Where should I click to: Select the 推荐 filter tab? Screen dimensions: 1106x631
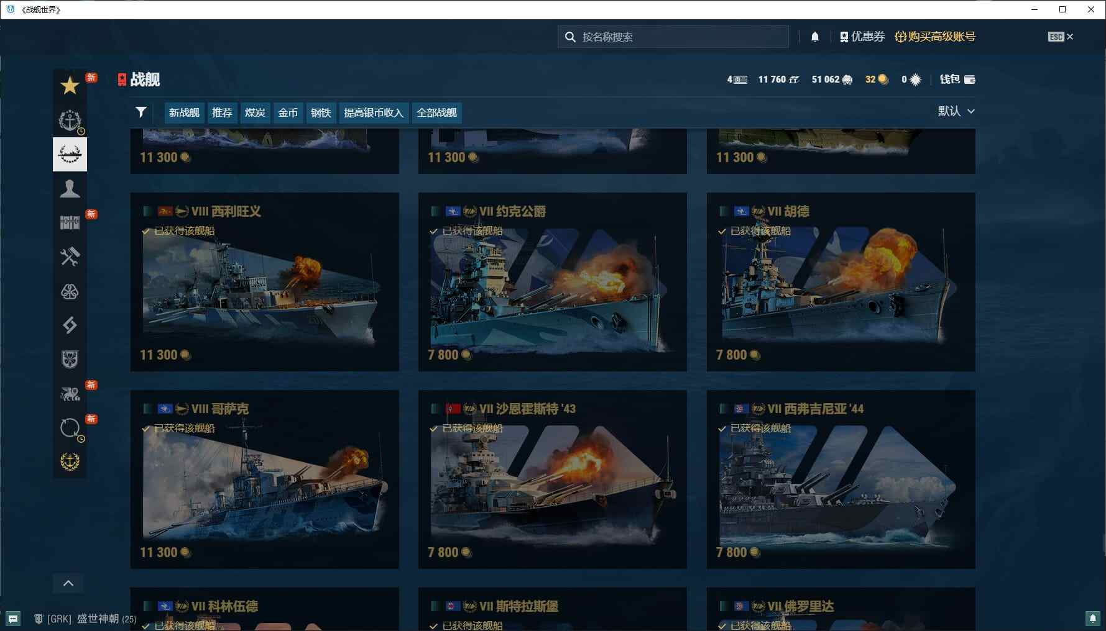pos(222,112)
